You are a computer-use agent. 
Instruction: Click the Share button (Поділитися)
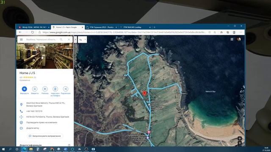point(66,90)
